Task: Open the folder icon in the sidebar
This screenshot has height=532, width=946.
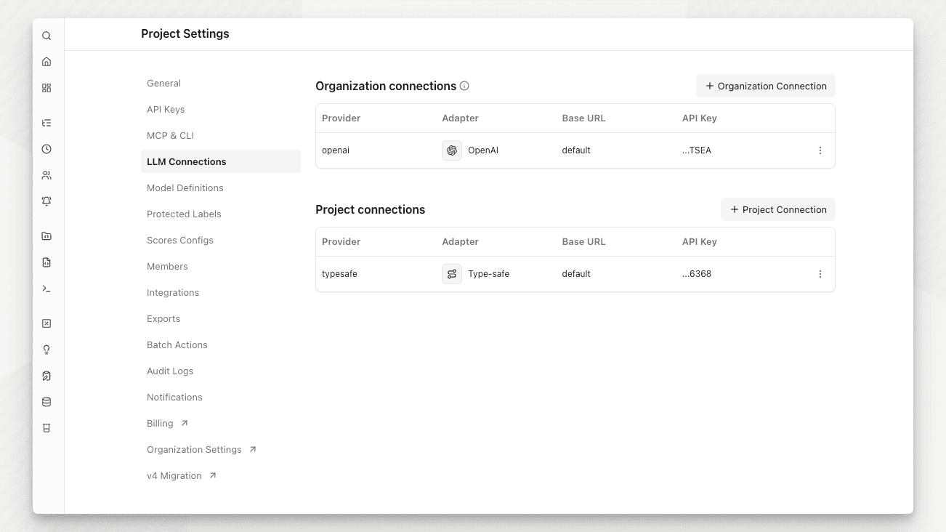Action: click(x=47, y=236)
